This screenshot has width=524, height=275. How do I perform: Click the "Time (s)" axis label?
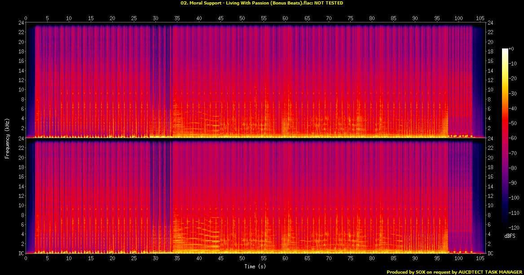coord(255,266)
